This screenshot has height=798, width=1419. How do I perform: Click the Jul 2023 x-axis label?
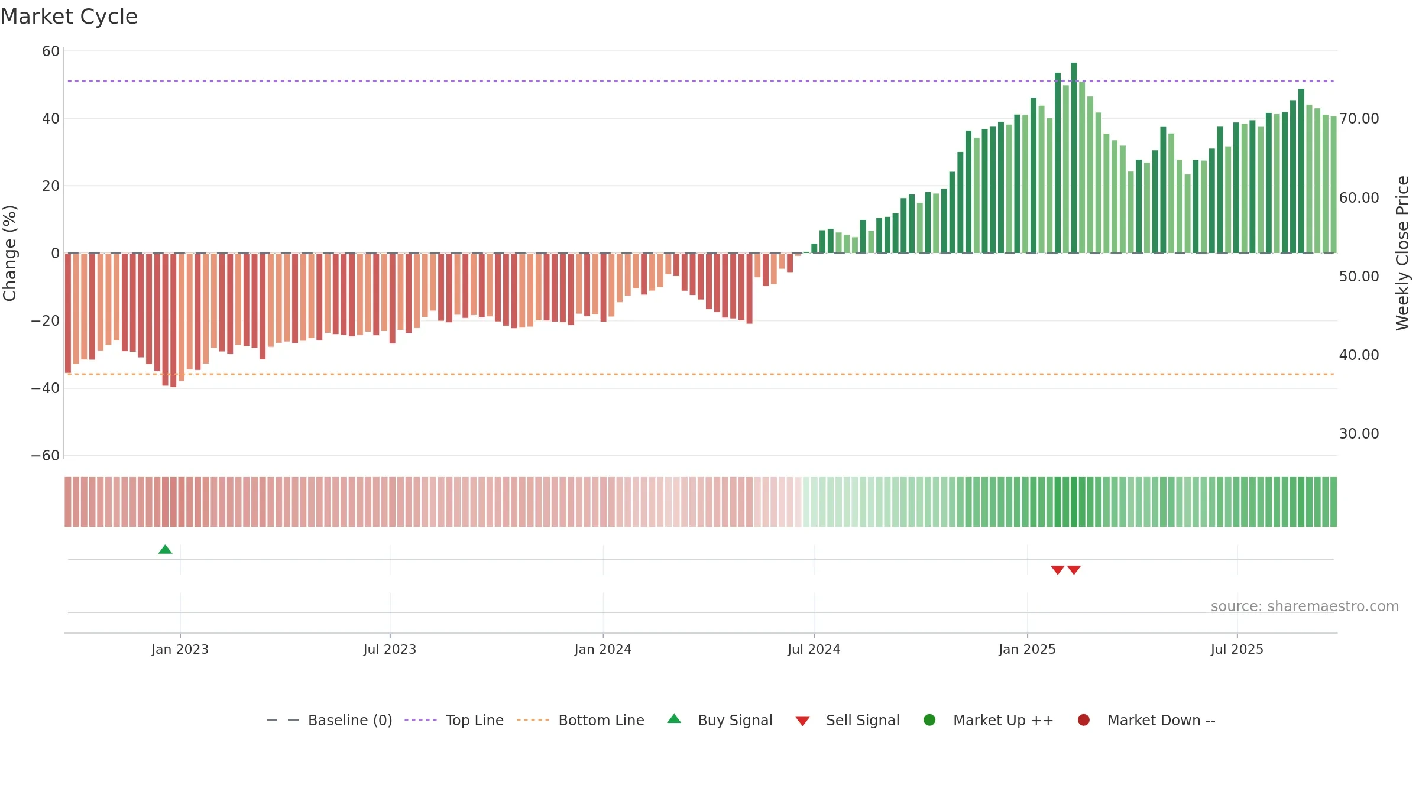[x=390, y=650]
